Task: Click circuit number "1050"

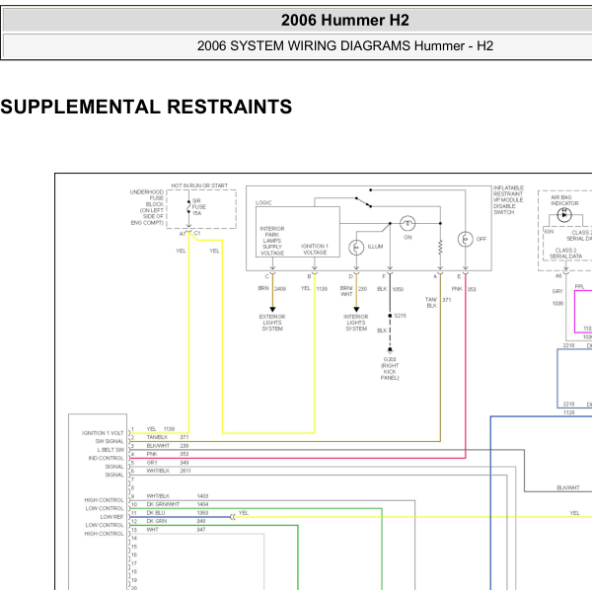Action: tap(398, 289)
